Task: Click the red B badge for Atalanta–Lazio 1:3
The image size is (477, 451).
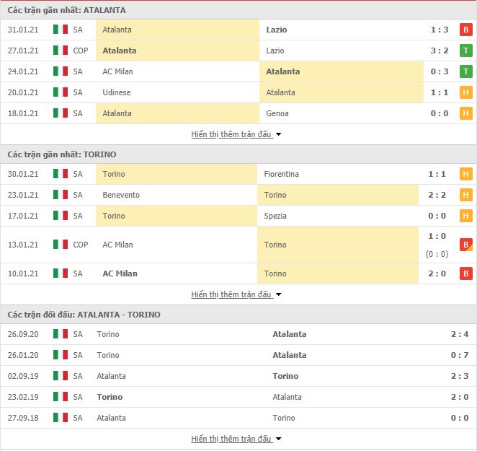Action: click(x=465, y=30)
